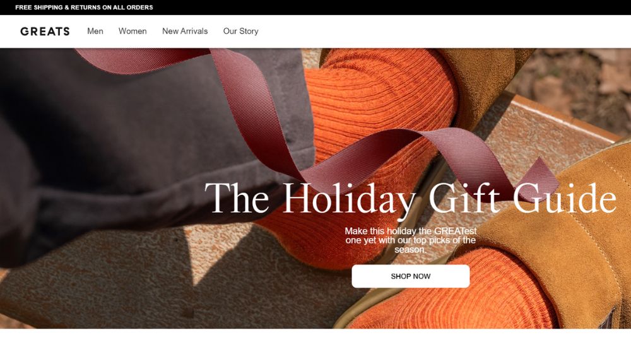Read the brand's Our Story link

tap(240, 31)
